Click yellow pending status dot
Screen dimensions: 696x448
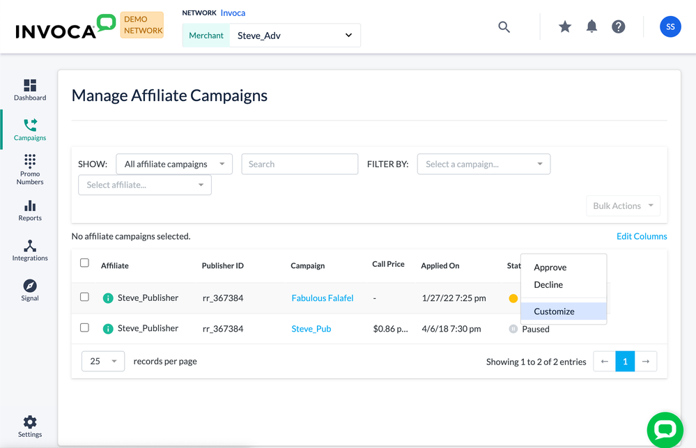(x=513, y=298)
